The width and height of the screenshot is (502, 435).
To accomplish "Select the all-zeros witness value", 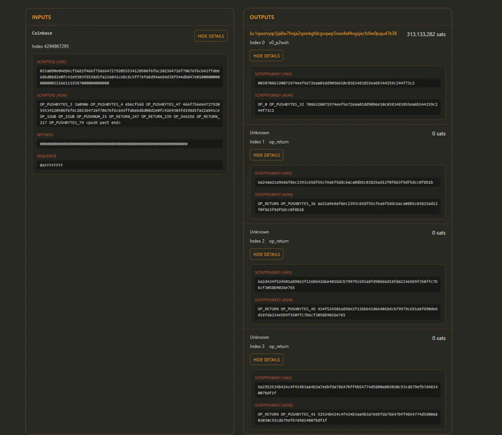I will [130, 144].
